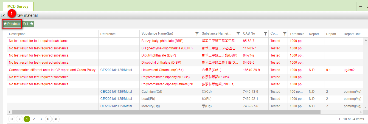Click CAS number 84-74-2

[249, 55]
